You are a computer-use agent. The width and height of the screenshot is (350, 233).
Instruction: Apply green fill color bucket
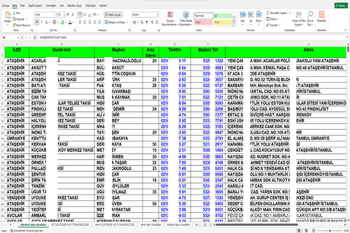click(63, 22)
